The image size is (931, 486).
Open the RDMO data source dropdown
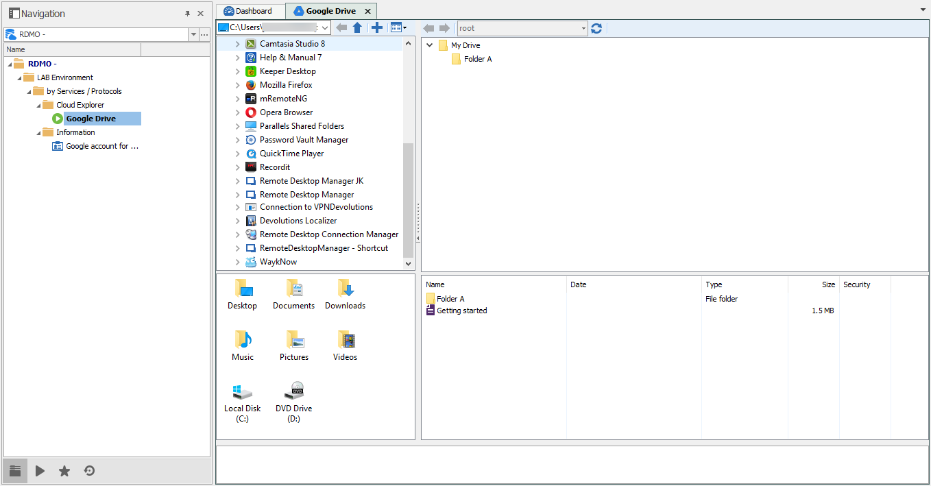[193, 34]
